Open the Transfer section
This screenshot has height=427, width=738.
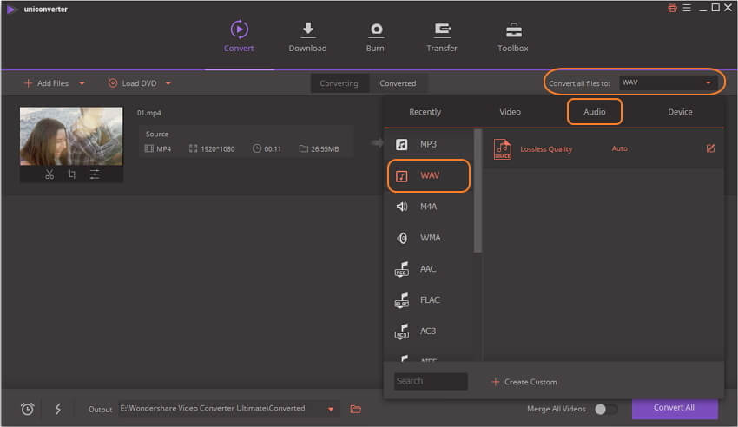tap(441, 36)
